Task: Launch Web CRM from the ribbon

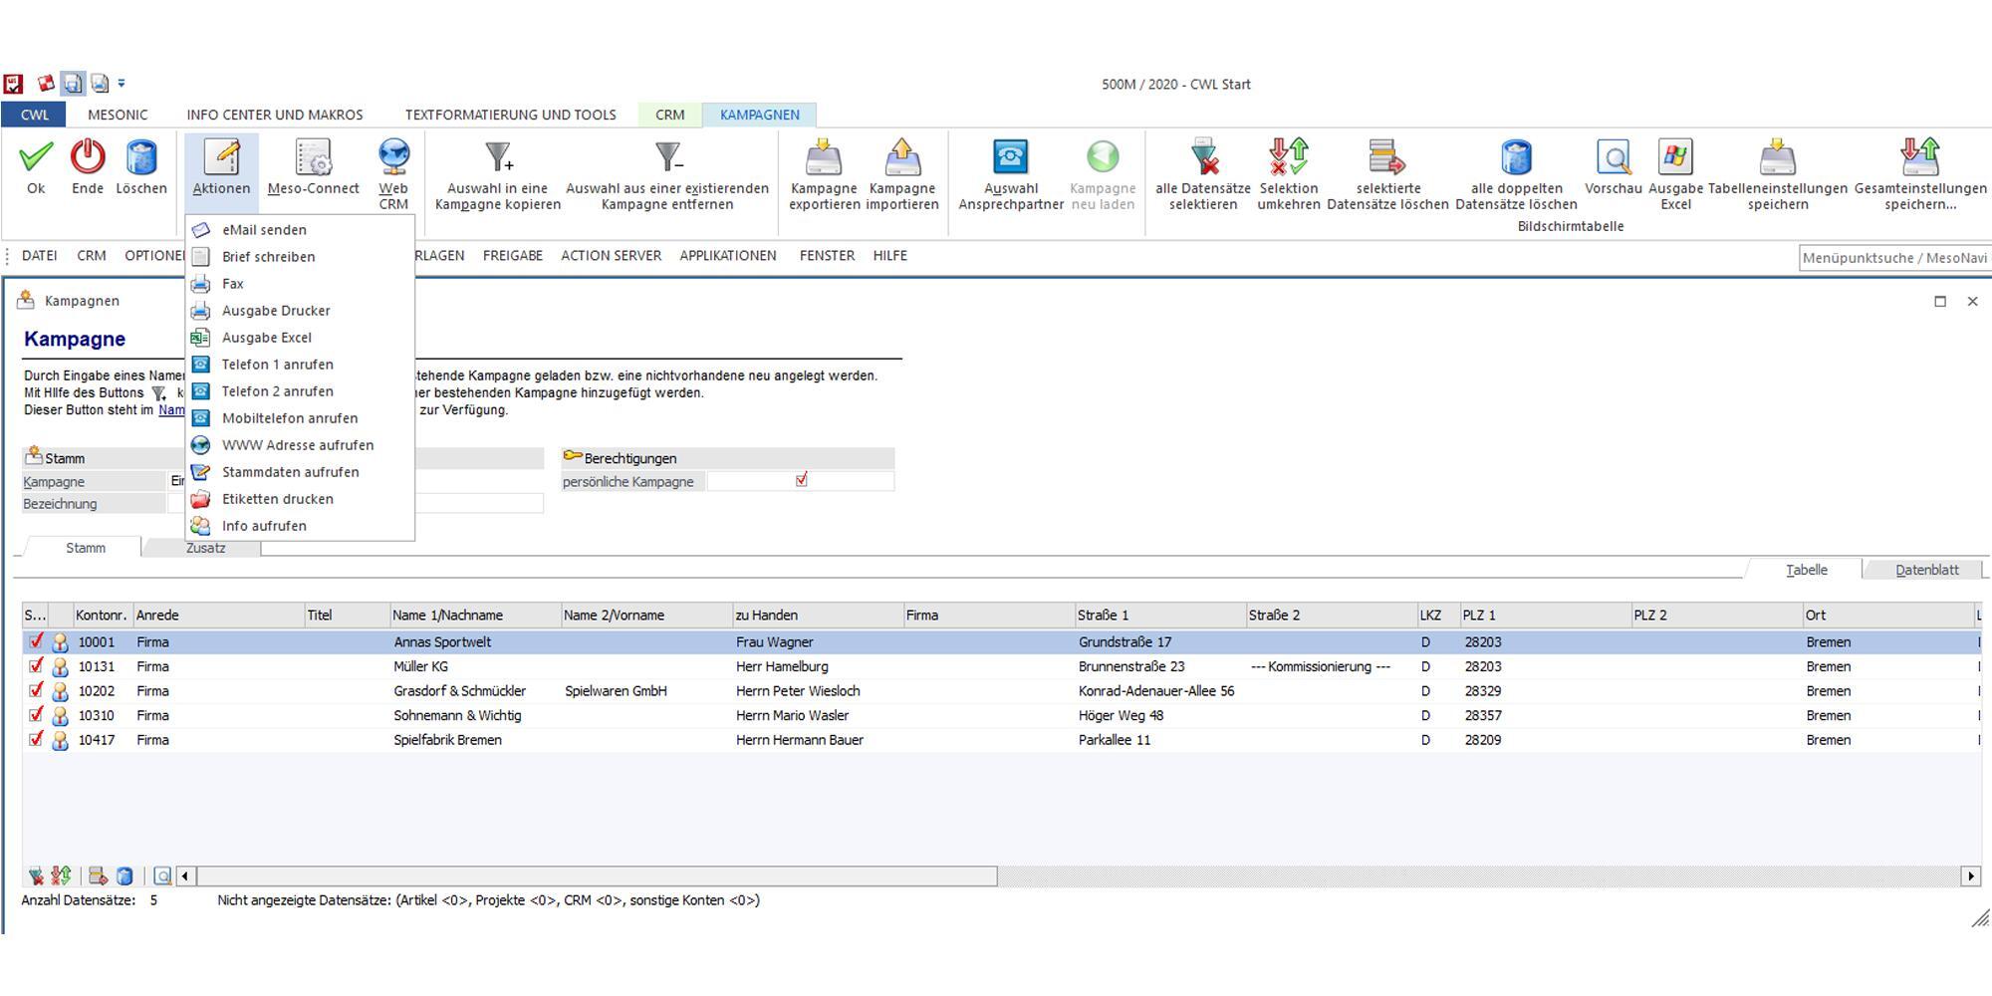Action: [x=393, y=174]
